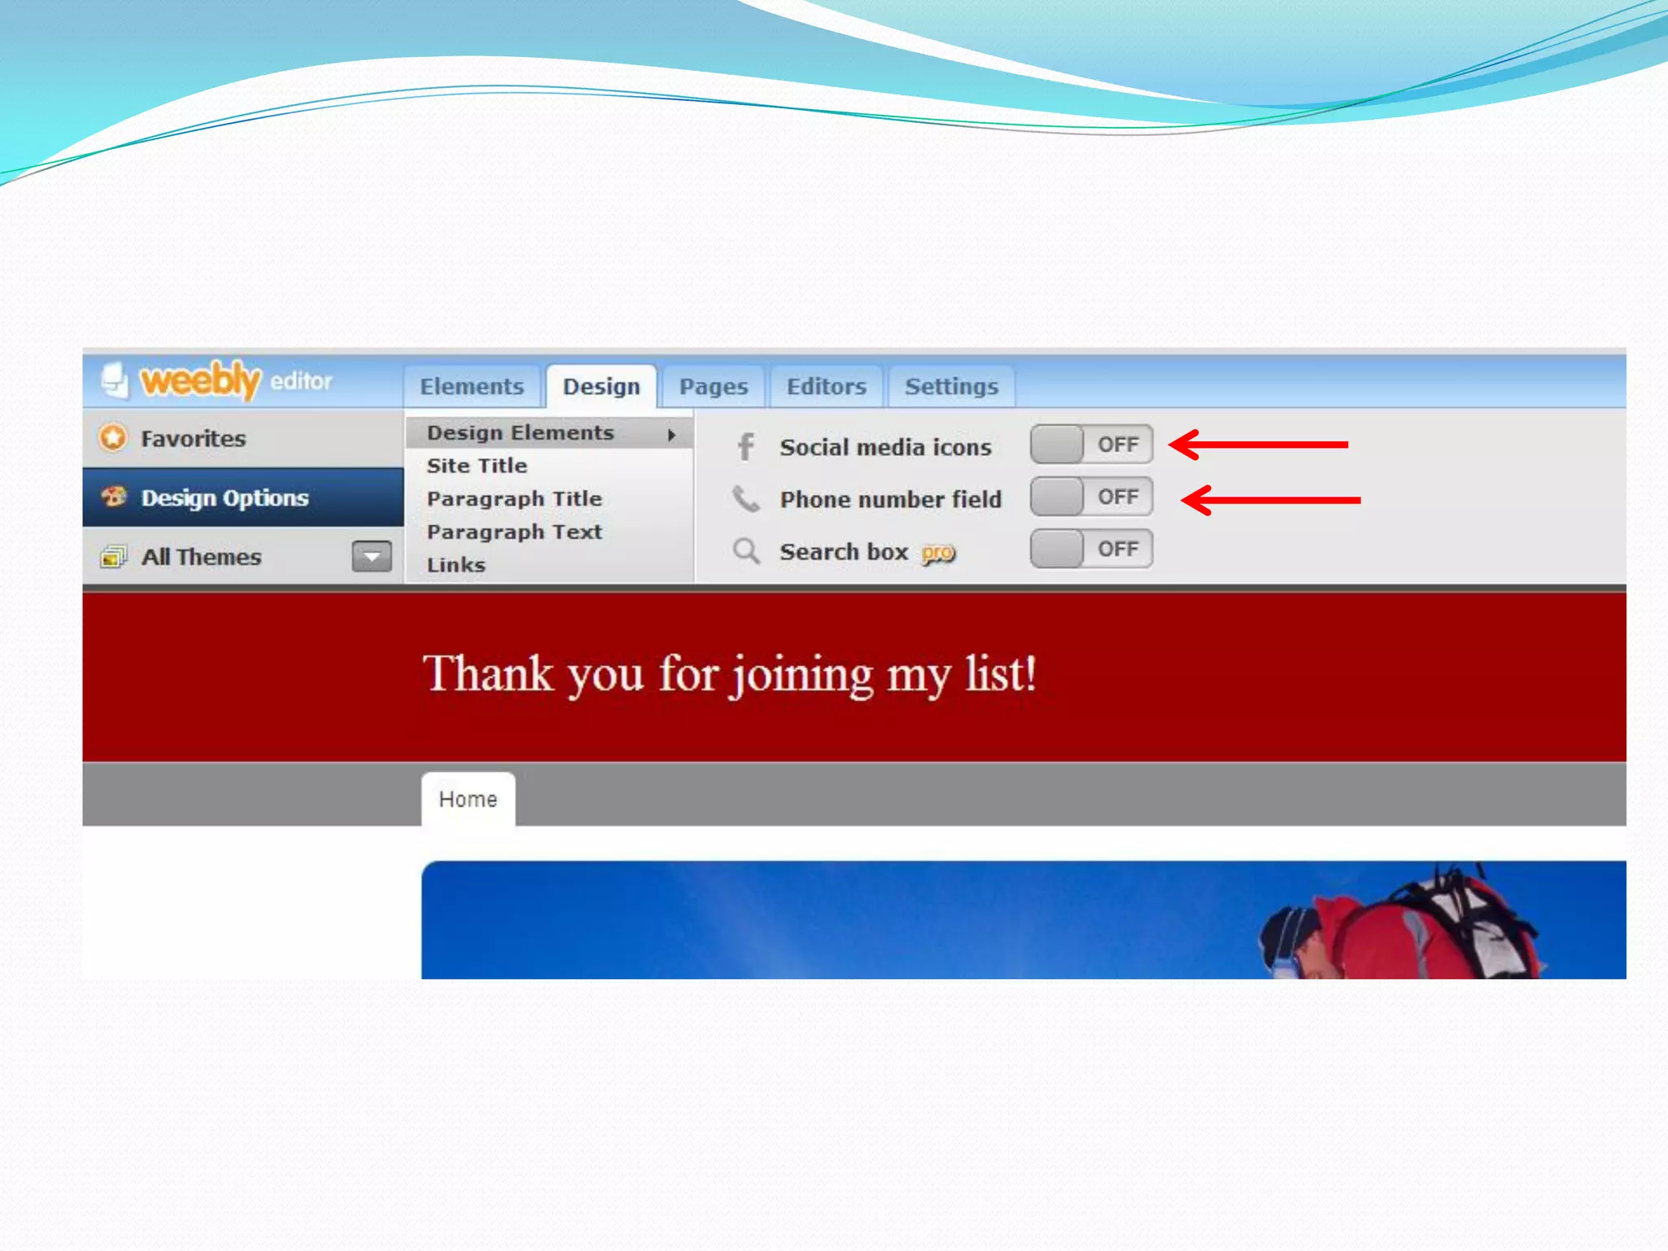Click the Design Options palette icon
Viewport: 1668px width, 1251px height.
(x=114, y=497)
